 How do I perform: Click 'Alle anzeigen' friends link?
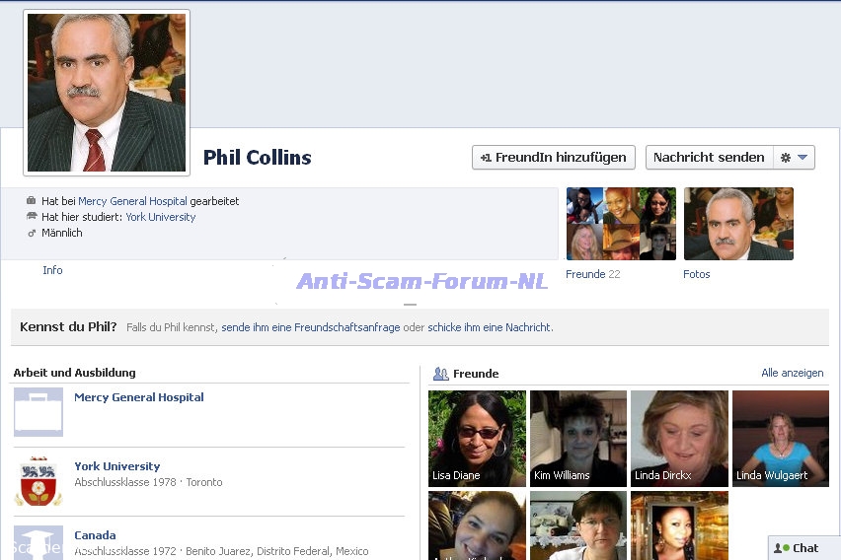(x=792, y=374)
